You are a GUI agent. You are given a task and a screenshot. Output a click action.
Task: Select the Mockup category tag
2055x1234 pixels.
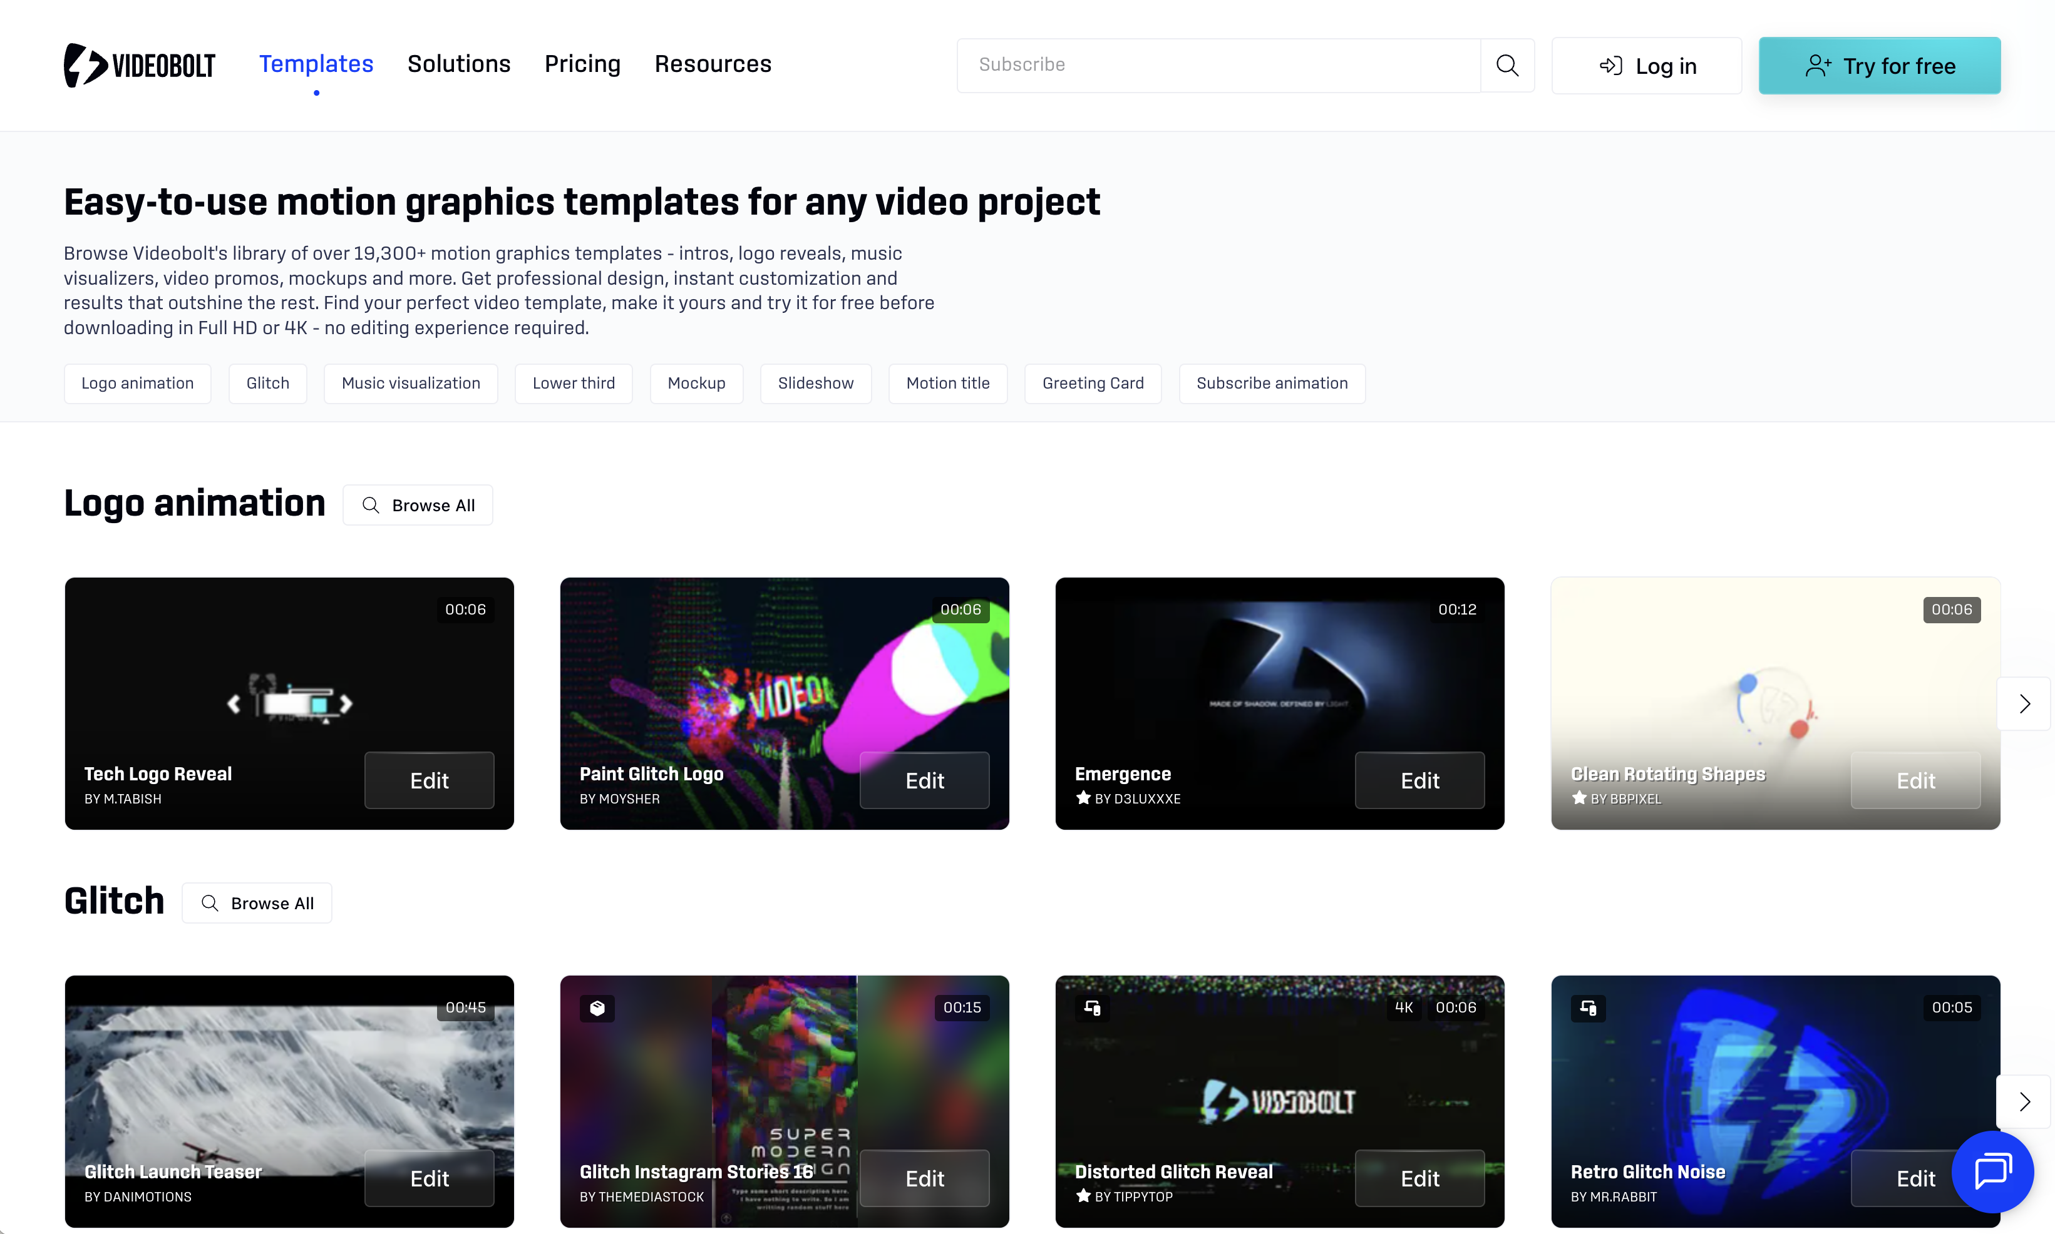pyautogui.click(x=696, y=384)
